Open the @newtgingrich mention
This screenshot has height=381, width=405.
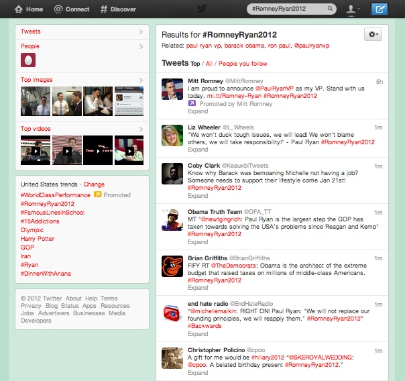click(221, 219)
